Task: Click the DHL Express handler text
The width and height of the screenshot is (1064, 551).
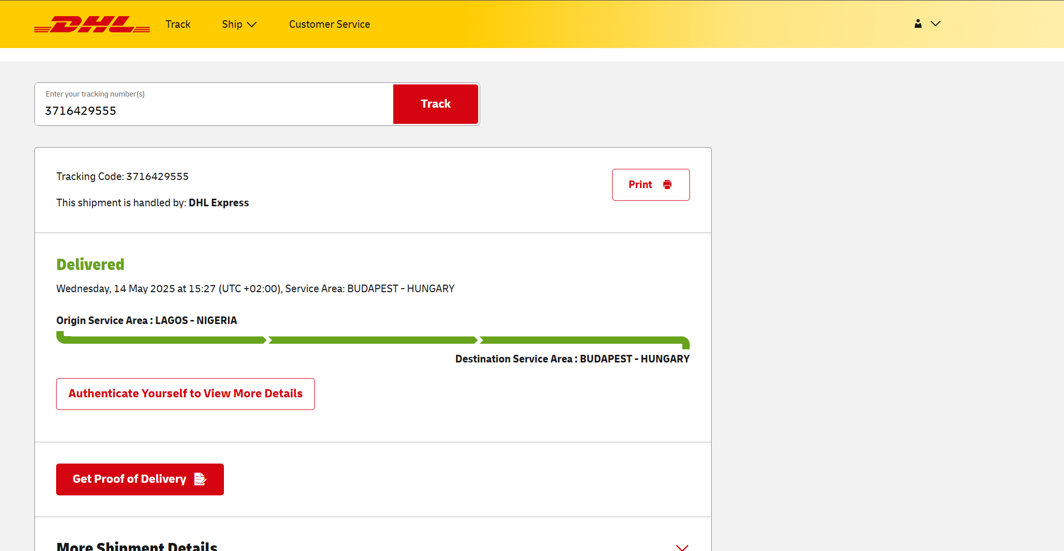Action: 219,203
